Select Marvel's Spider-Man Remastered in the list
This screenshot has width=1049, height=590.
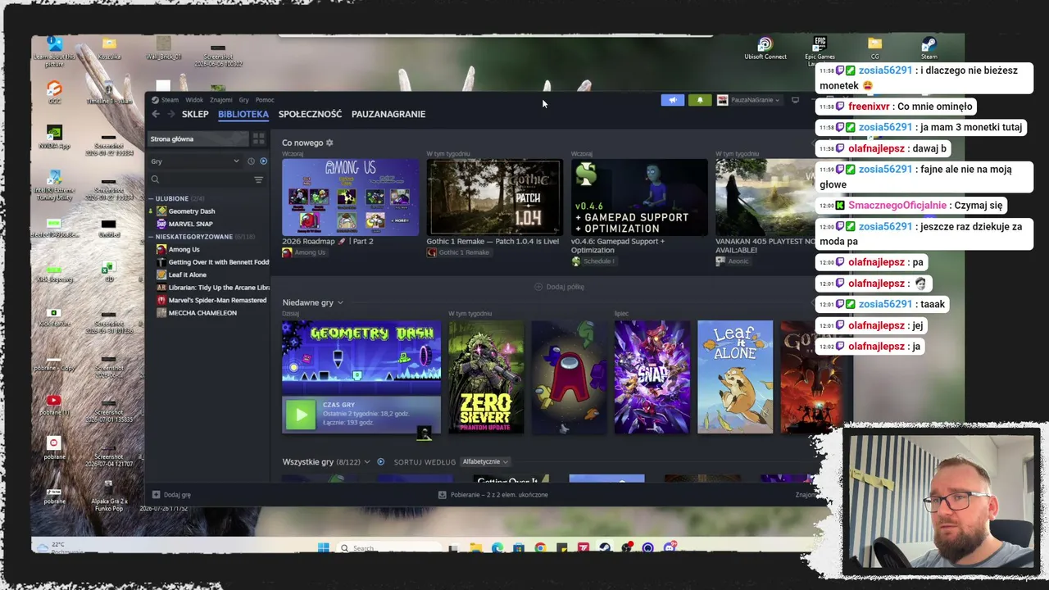[217, 300]
